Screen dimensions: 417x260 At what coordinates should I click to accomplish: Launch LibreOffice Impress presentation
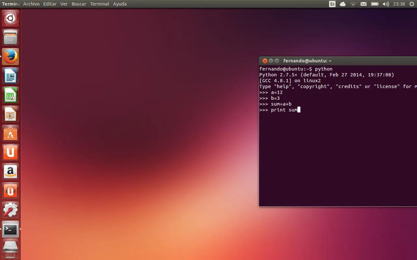10,114
